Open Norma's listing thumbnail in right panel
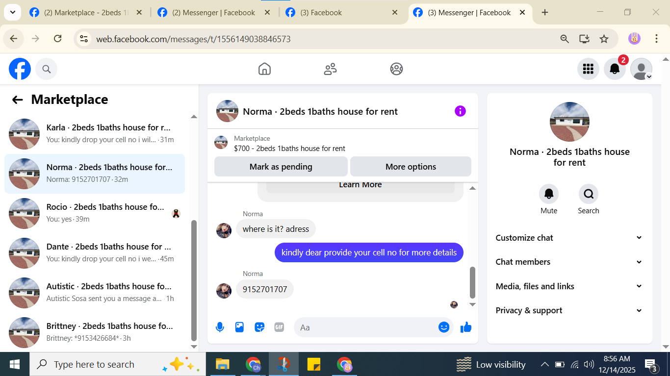 coord(569,122)
